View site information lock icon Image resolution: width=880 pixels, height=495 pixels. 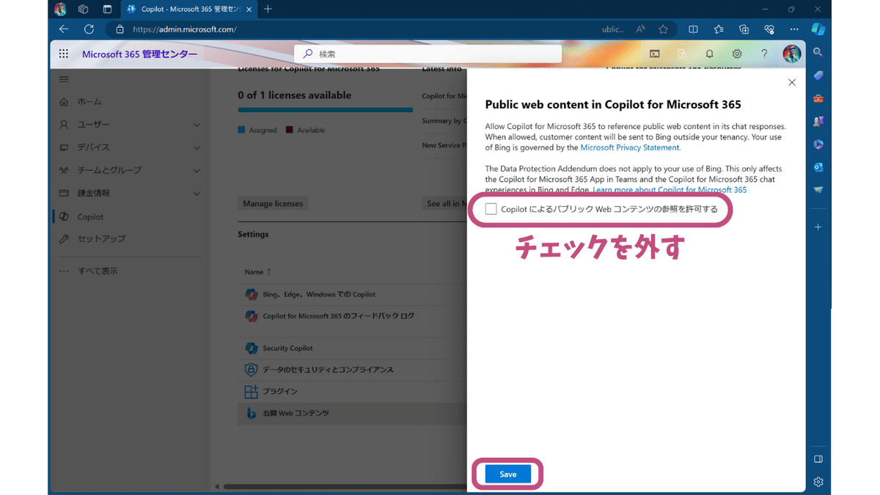120,29
